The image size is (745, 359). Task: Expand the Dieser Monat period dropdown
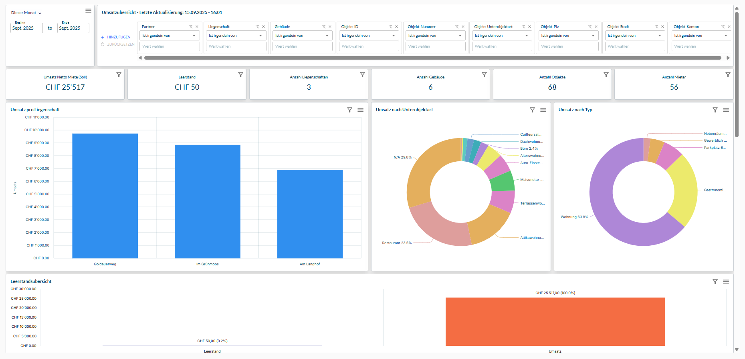point(26,13)
